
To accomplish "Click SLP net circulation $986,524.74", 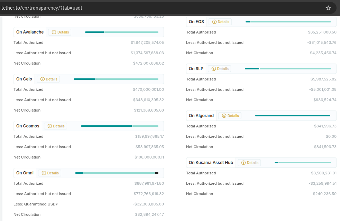I will point(325,100).
